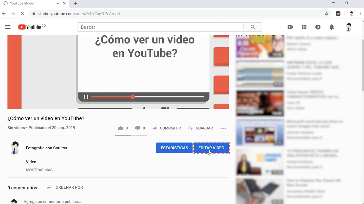This screenshot has height=204, width=364.
Task: Click COMPARTIR to share the video
Action: [166, 128]
